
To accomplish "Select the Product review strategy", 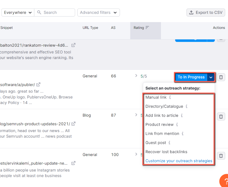I will (x=160, y=124).
